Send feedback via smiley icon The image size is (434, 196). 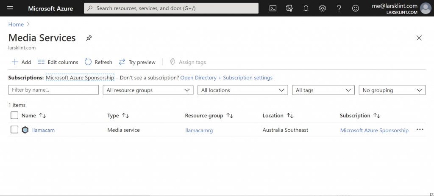pos(356,8)
